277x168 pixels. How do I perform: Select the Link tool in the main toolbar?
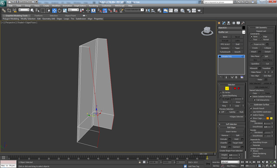pos(4,10)
